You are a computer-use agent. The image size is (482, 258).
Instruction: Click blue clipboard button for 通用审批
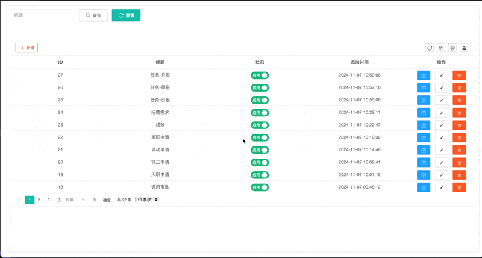click(x=424, y=187)
